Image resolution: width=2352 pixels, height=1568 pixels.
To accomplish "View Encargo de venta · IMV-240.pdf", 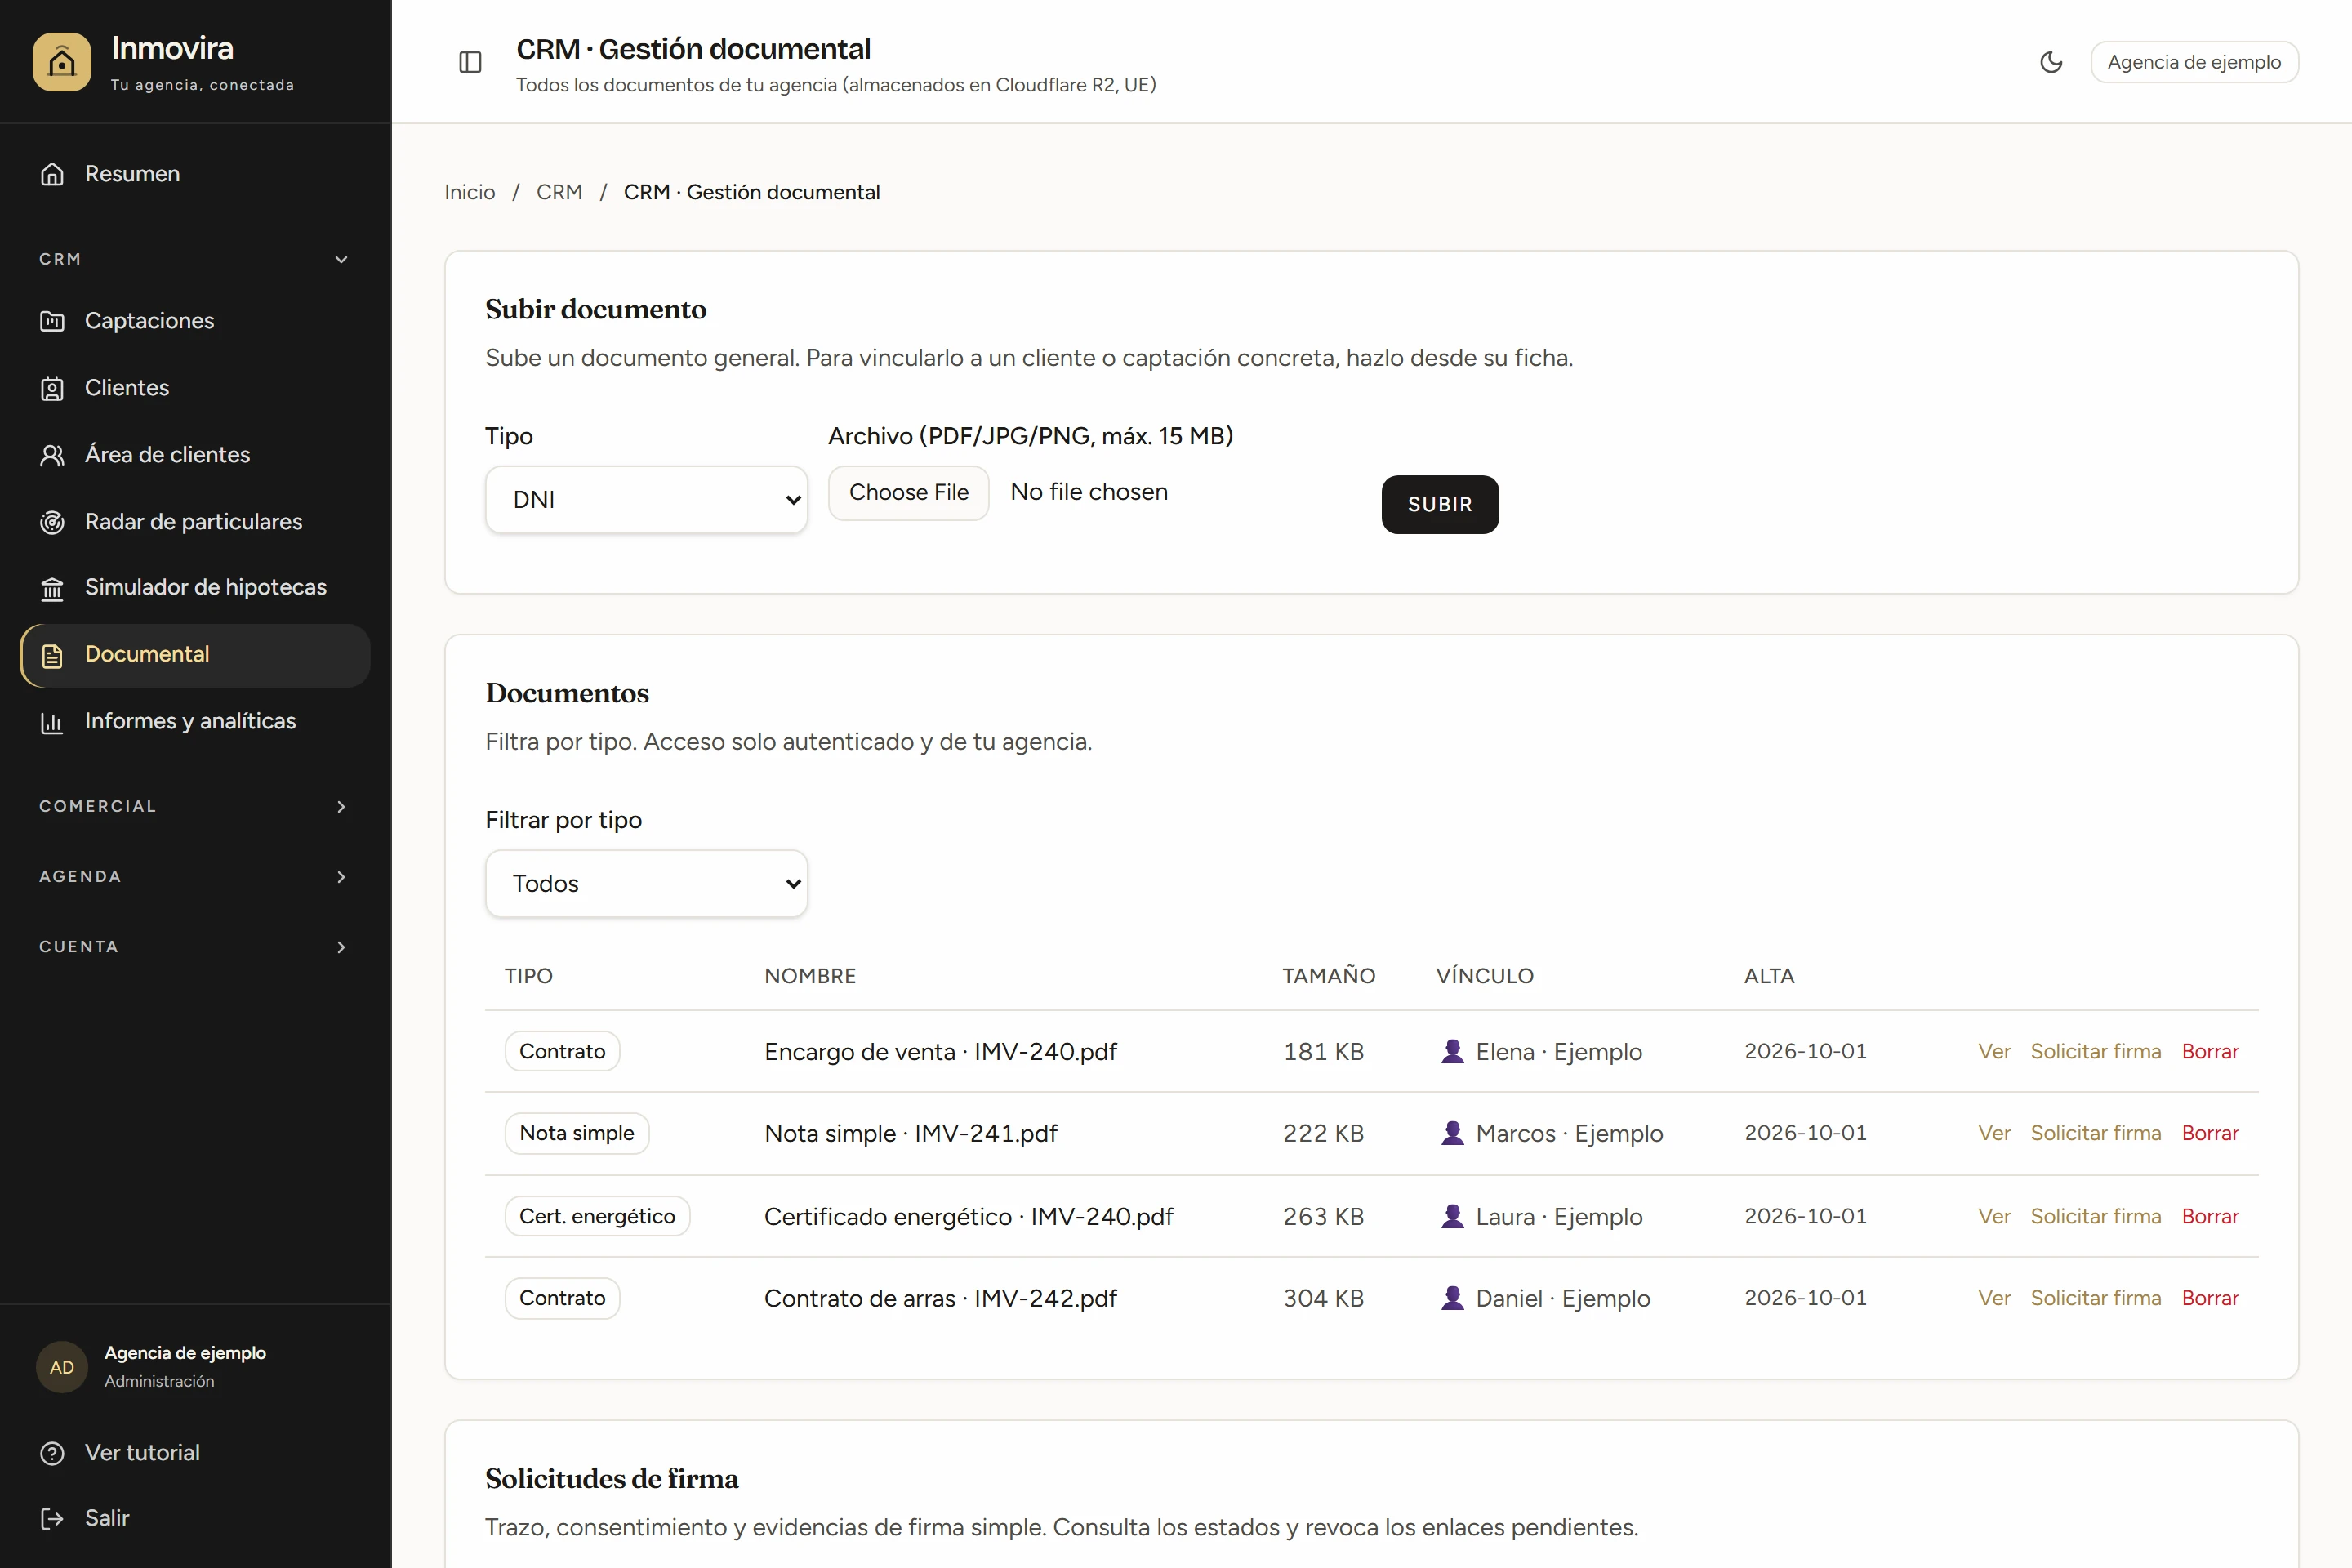I will (x=1994, y=1051).
